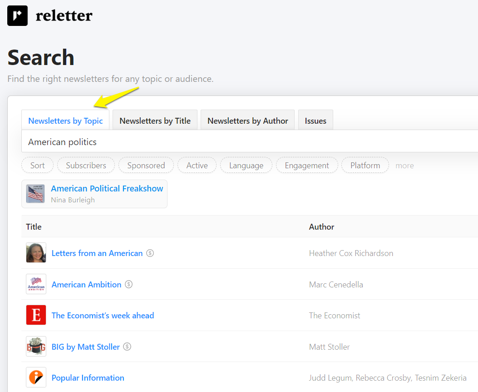Click the dollar icon beside BIG by Matt Stoller
The width and height of the screenshot is (478, 392).
tap(127, 347)
